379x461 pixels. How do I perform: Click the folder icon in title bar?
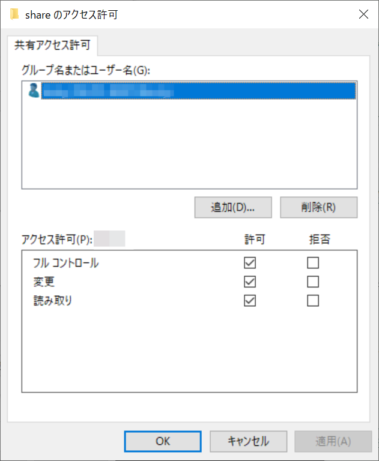pos(14,14)
